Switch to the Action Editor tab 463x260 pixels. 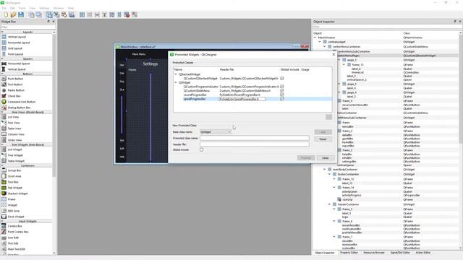click(422, 253)
